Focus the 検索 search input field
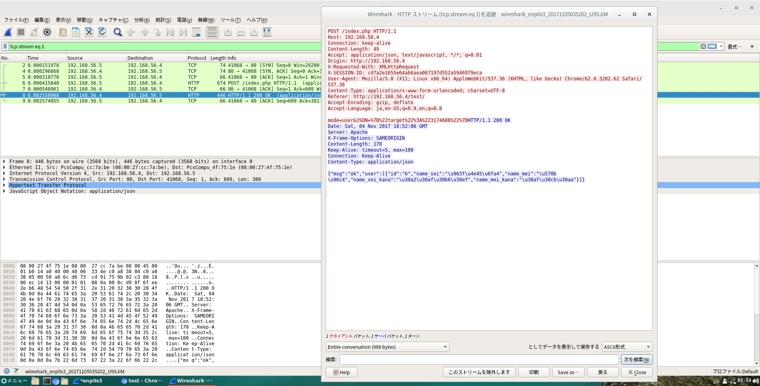Screen dimensions: 760x386 [479, 359]
